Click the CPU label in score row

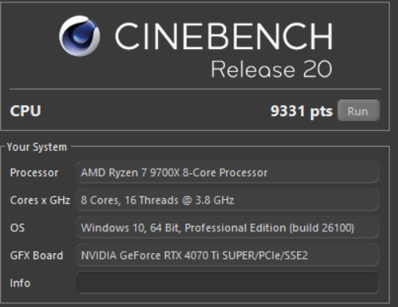[x=25, y=110]
